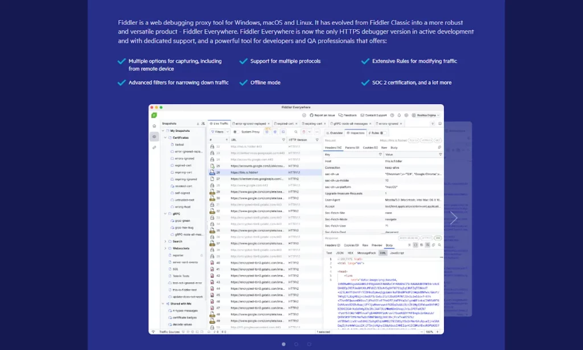The image size is (583, 350).
Task: Open the error-ignored-replayed tab
Action: coord(251,124)
